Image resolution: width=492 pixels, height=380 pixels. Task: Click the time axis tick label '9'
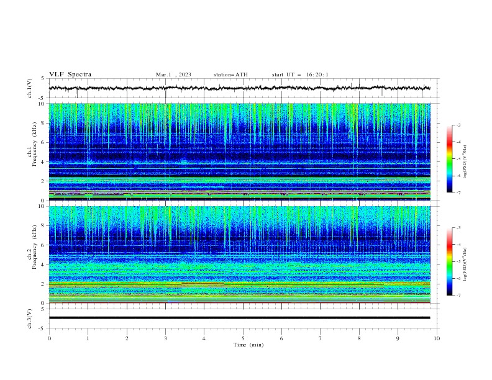point(398,338)
